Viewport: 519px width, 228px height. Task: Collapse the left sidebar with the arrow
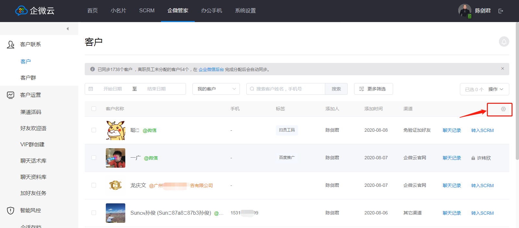[68, 29]
